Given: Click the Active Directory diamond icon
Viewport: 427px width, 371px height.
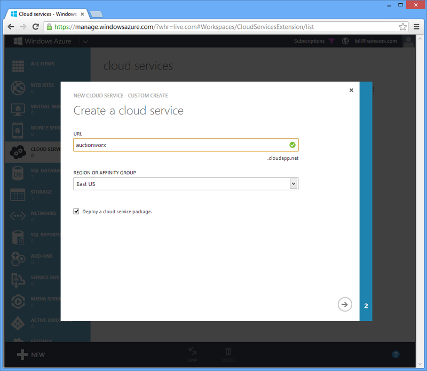Looking at the screenshot, I should [18, 323].
